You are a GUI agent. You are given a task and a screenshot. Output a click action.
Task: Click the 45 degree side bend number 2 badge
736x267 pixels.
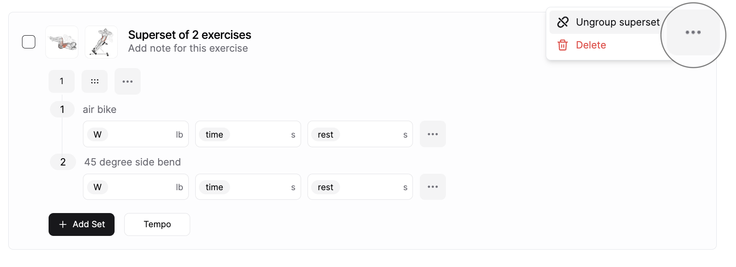63,161
